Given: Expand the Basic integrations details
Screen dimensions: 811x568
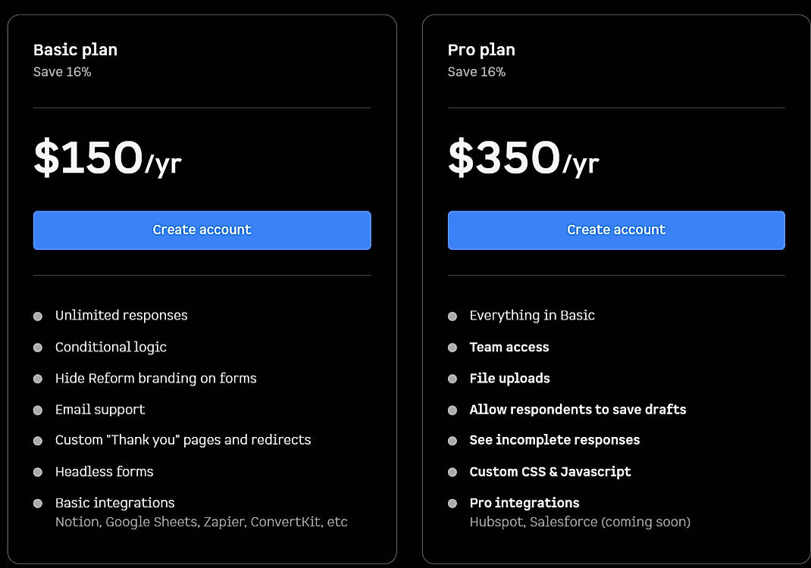Looking at the screenshot, I should [x=114, y=503].
